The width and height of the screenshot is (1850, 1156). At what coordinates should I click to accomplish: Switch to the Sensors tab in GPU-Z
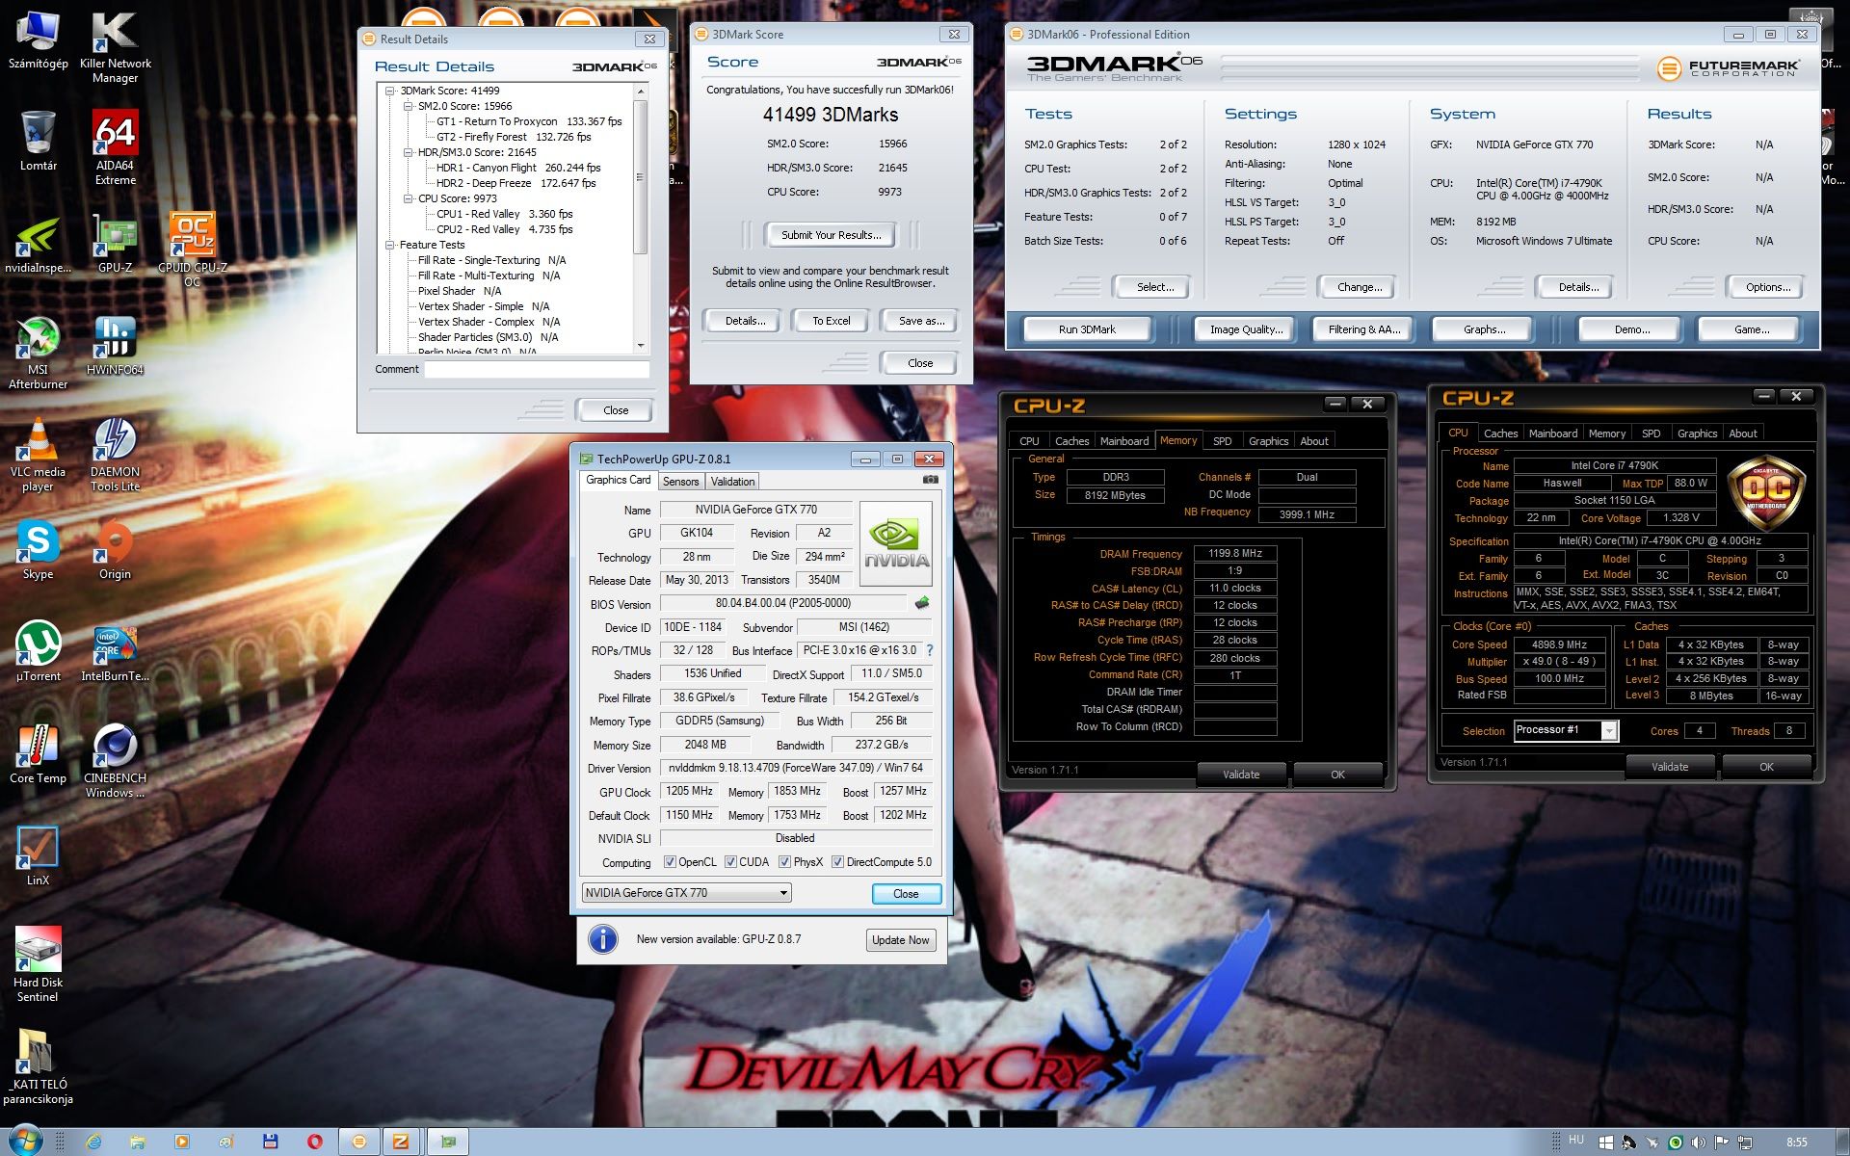tap(680, 482)
